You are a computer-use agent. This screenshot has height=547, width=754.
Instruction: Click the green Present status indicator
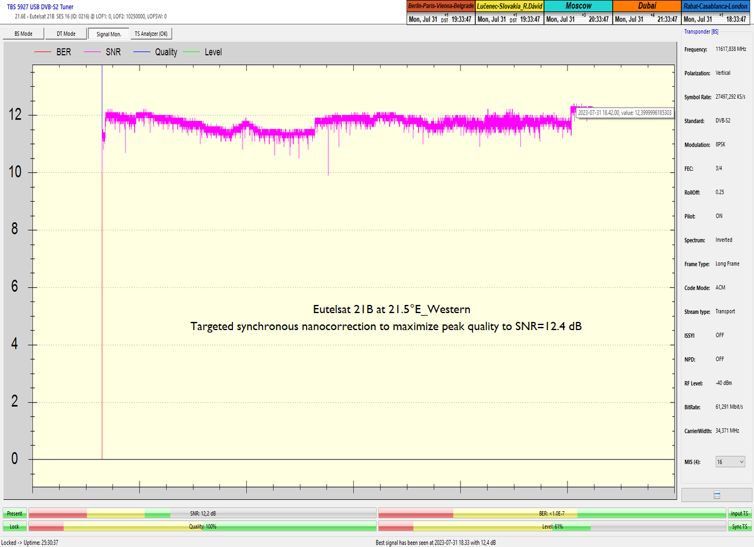[x=14, y=514]
